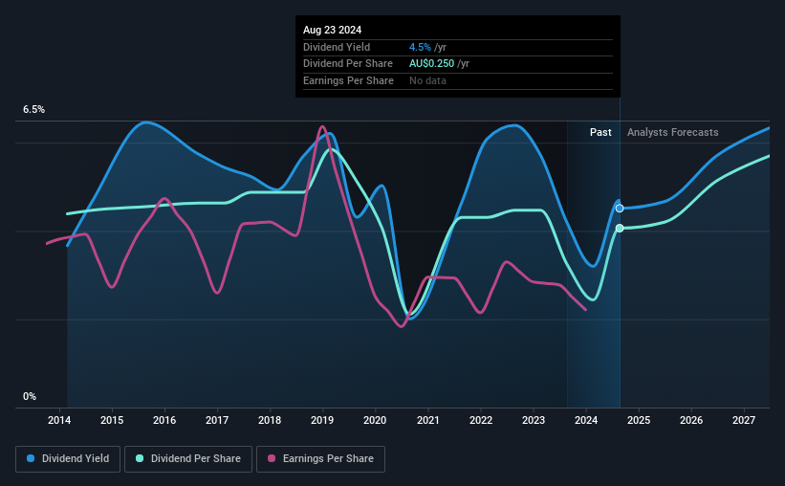Select the 2015 label on the x-axis

coord(112,420)
